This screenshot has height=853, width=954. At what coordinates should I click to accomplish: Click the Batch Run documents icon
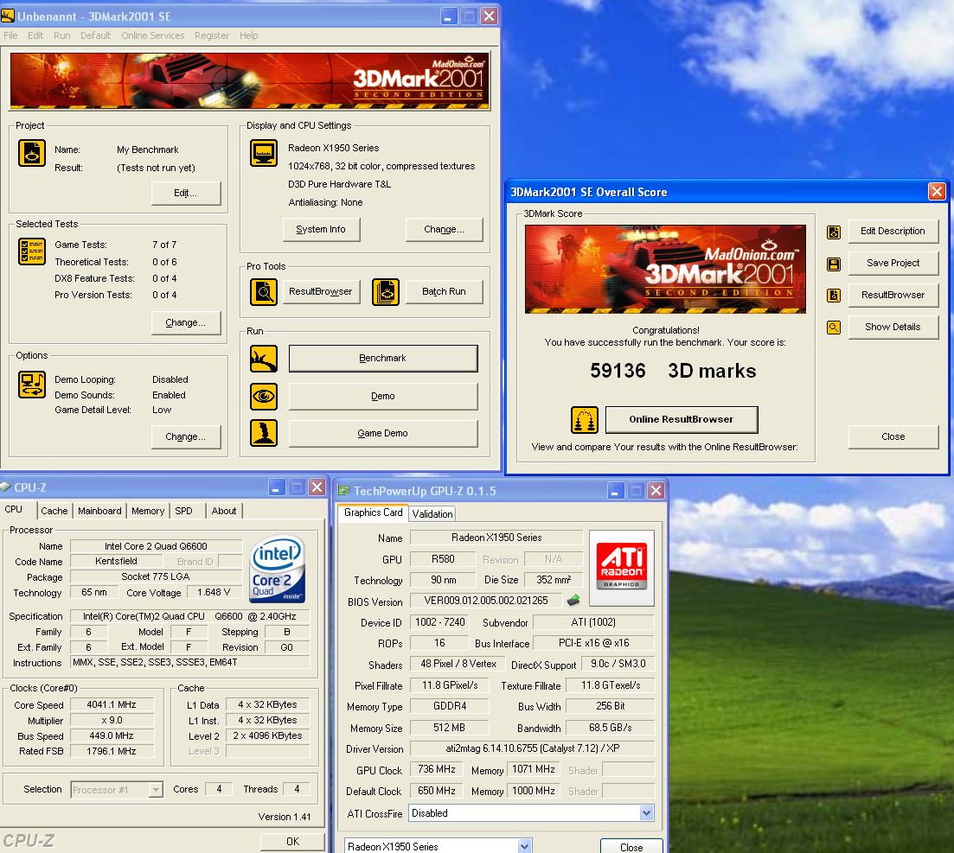pyautogui.click(x=385, y=292)
